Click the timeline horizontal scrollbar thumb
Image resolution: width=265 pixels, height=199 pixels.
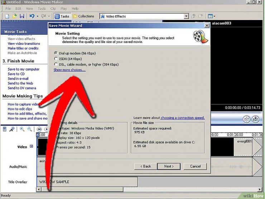tap(82, 189)
